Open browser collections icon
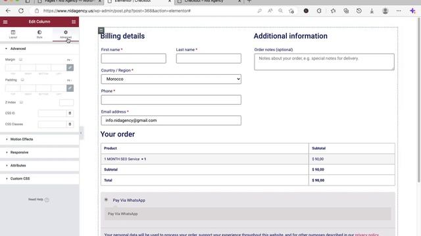This screenshot has width=421, height=236. click(346, 11)
